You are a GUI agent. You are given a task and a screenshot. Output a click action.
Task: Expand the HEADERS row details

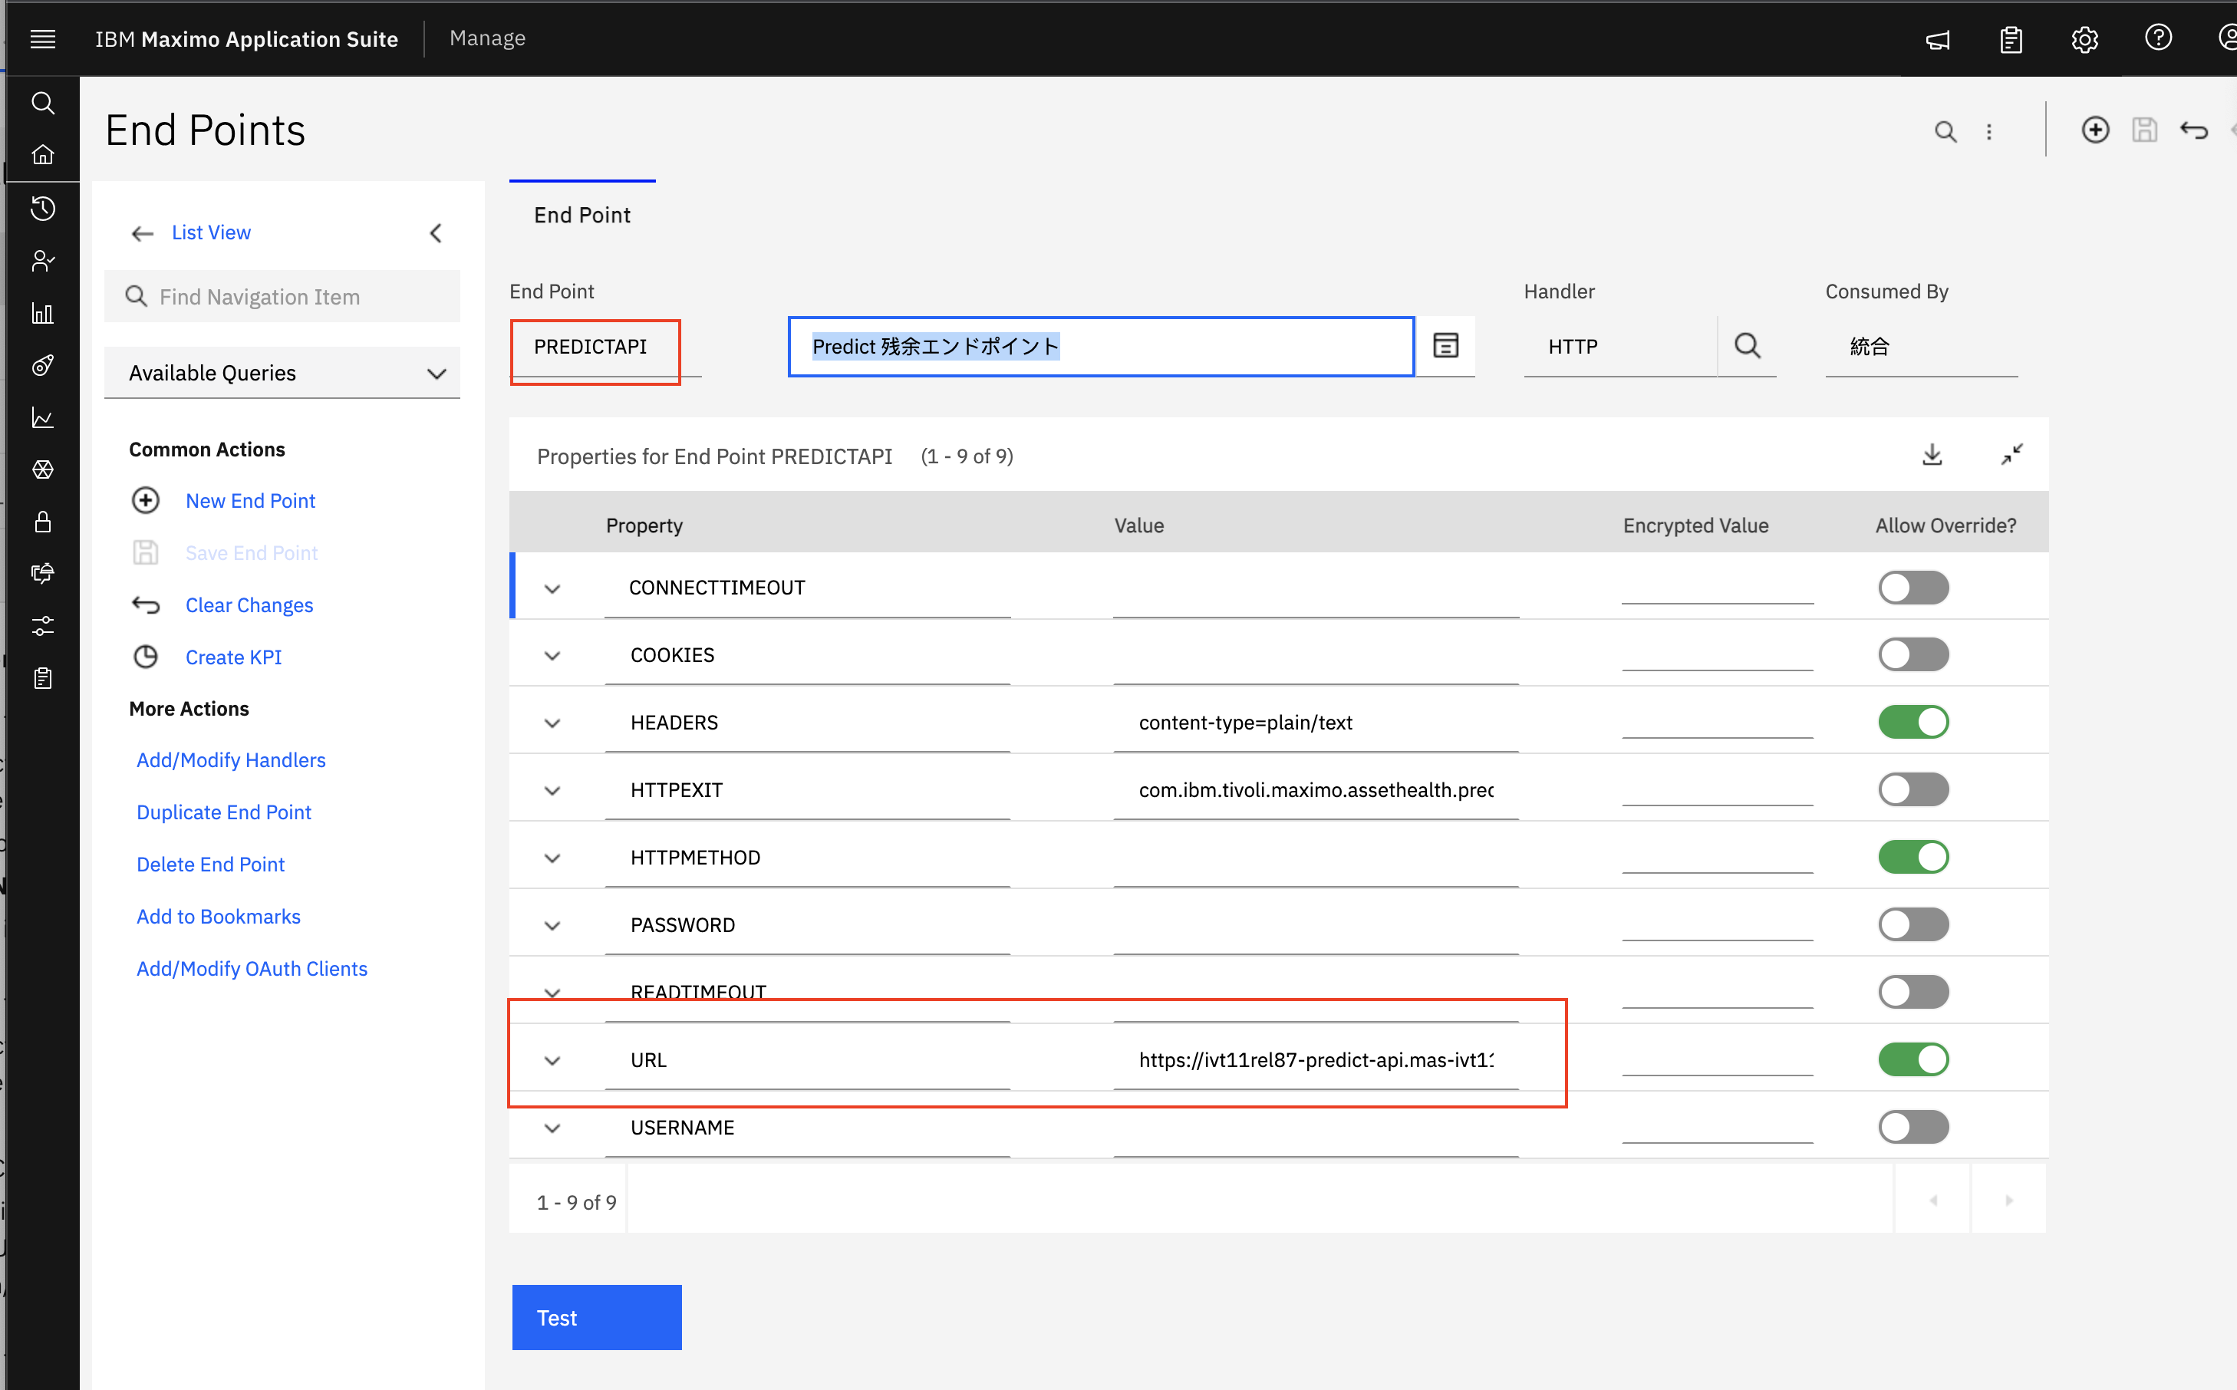tap(552, 723)
